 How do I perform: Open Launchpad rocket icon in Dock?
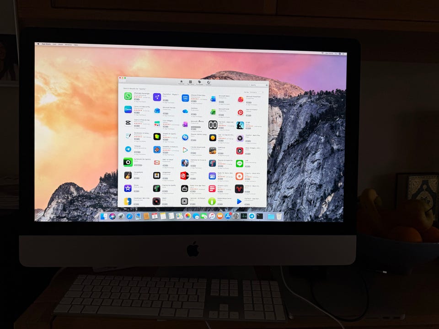pos(121,216)
